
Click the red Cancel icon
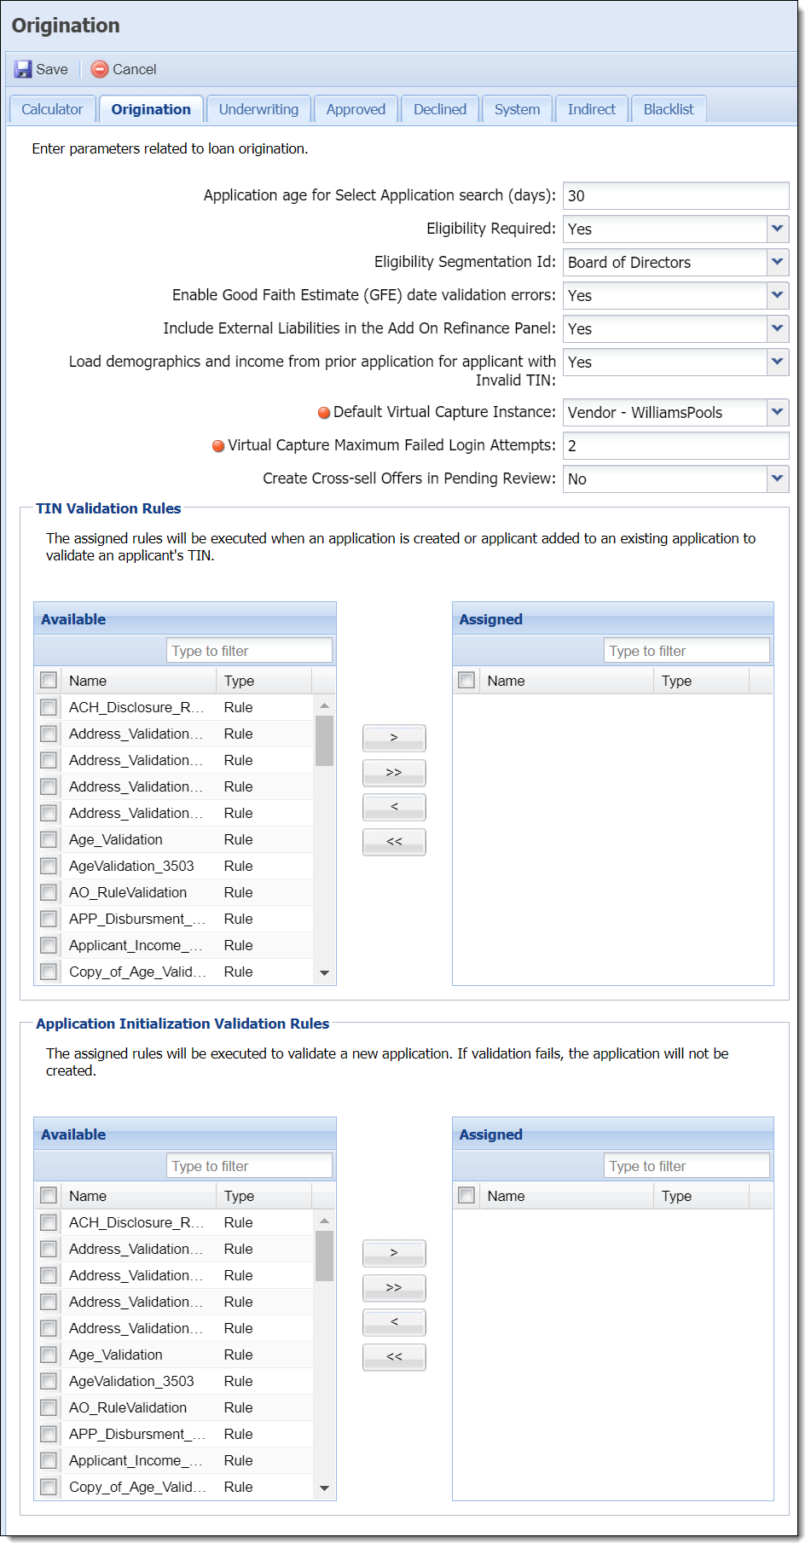pyautogui.click(x=100, y=69)
